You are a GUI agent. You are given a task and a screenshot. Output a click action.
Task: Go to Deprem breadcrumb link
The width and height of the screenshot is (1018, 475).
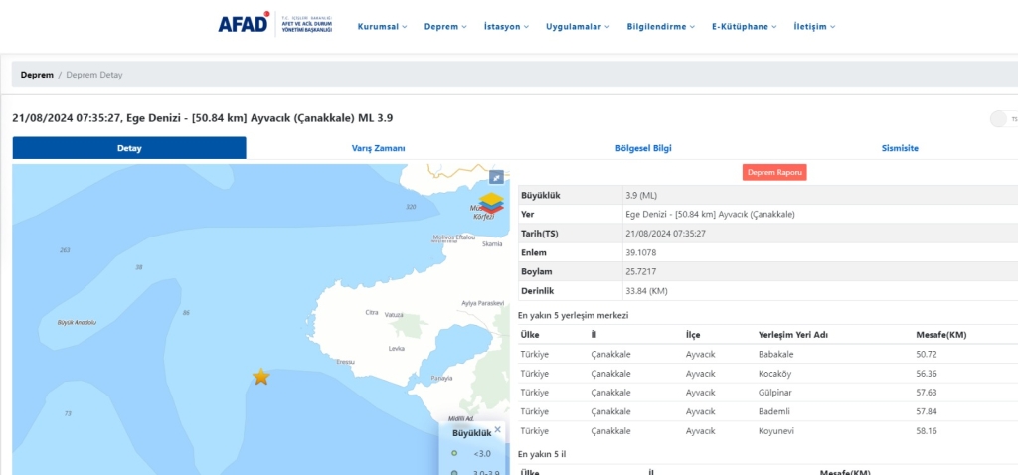pos(37,75)
